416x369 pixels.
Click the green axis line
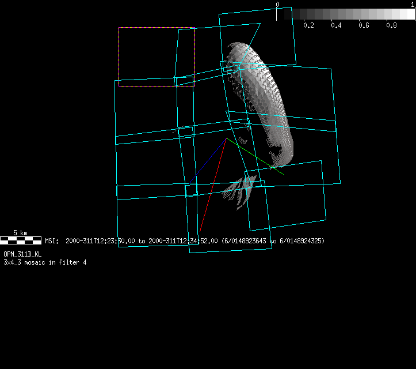[x=256, y=157]
